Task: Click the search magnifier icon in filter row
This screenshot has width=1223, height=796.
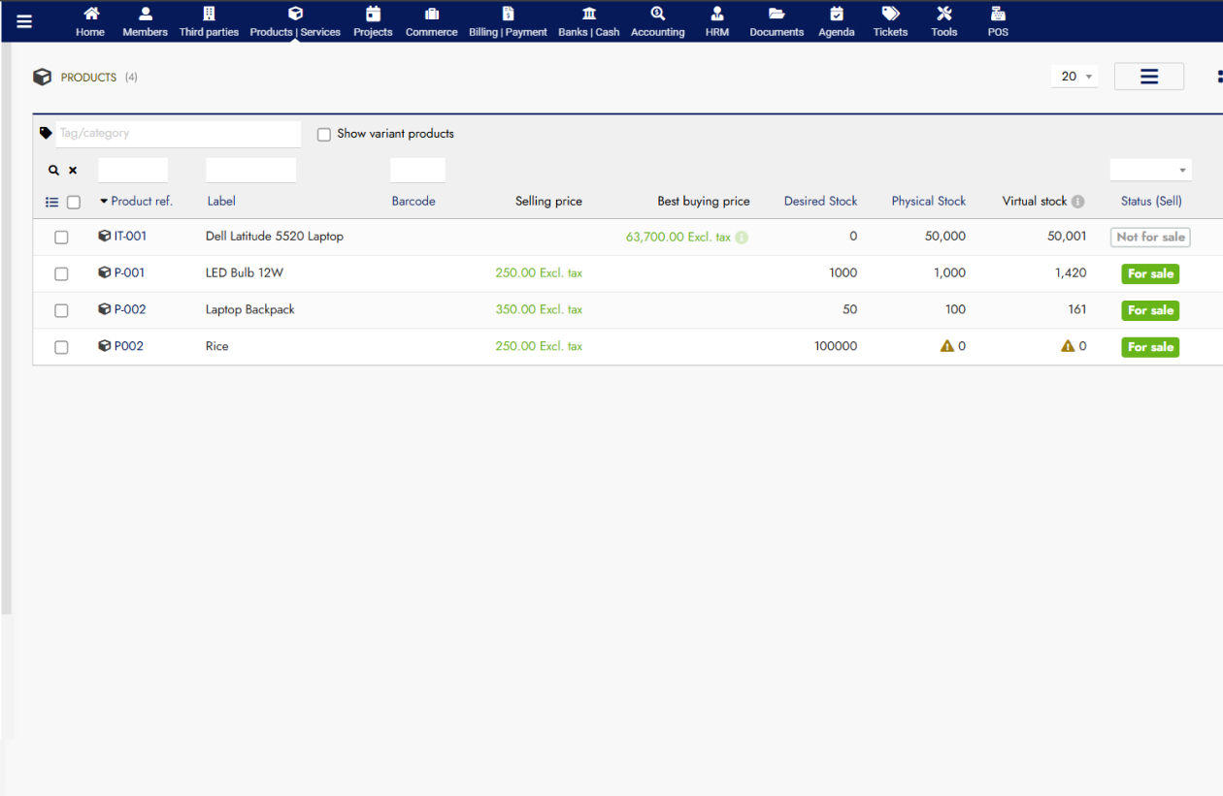Action: pyautogui.click(x=54, y=171)
